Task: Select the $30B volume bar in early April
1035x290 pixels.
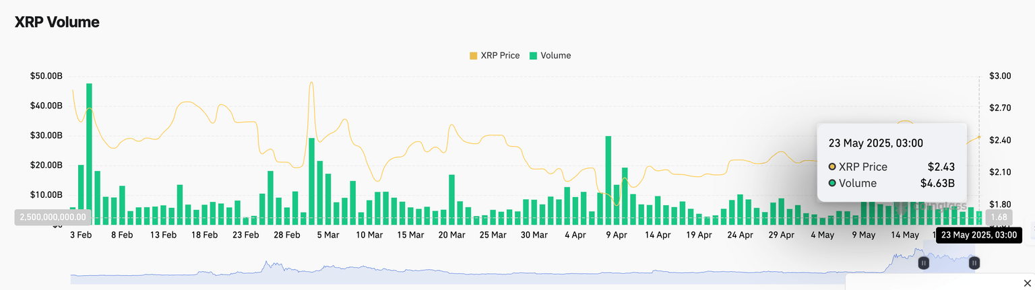Action: click(x=608, y=180)
